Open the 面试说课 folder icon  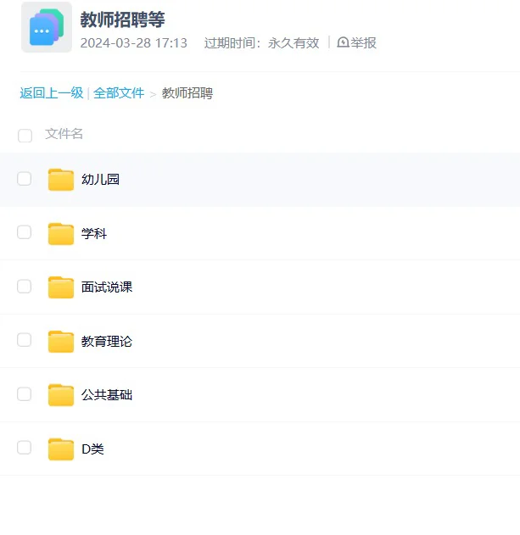[61, 287]
